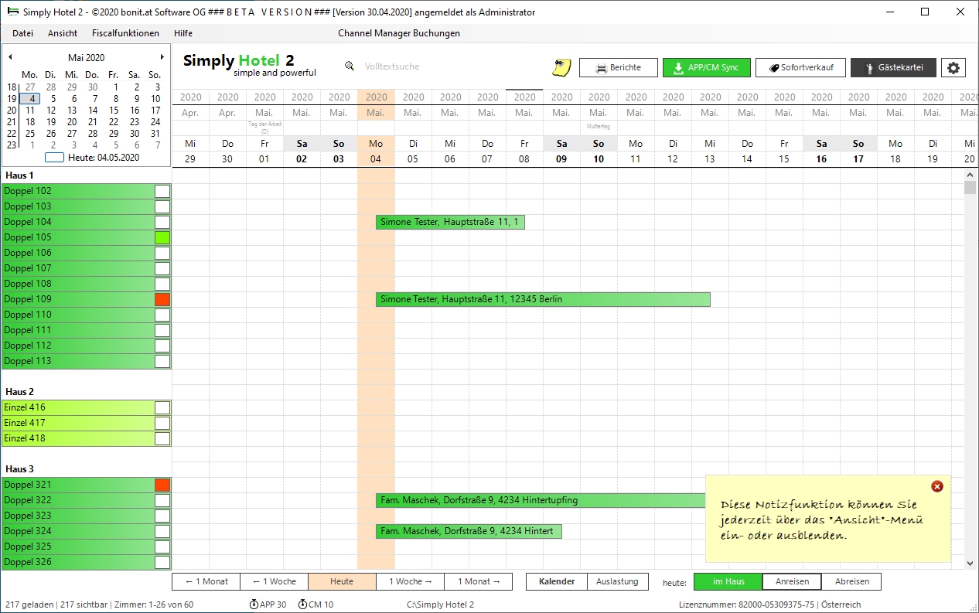The height and width of the screenshot is (613, 979).
Task: Click the red status box of Doppel 109
Action: (162, 299)
